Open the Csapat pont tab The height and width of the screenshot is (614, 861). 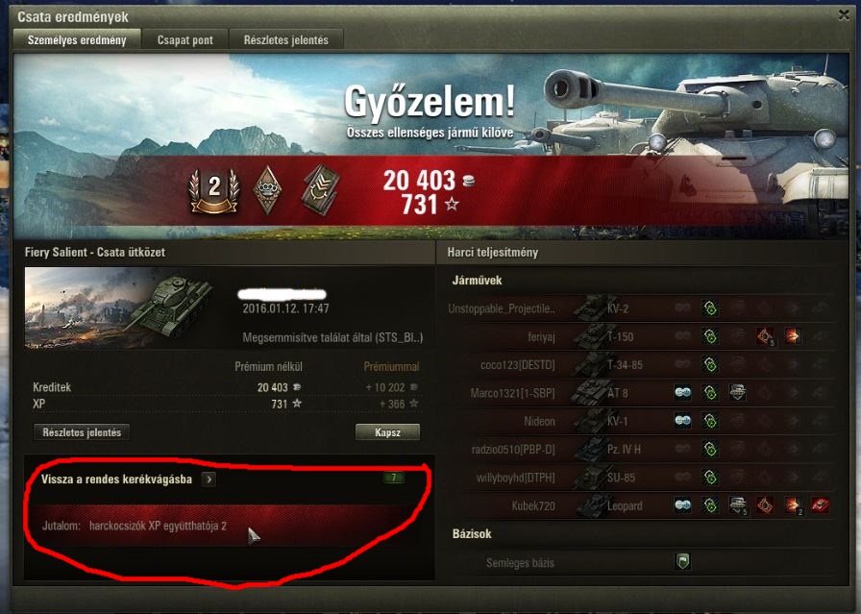[x=185, y=40]
